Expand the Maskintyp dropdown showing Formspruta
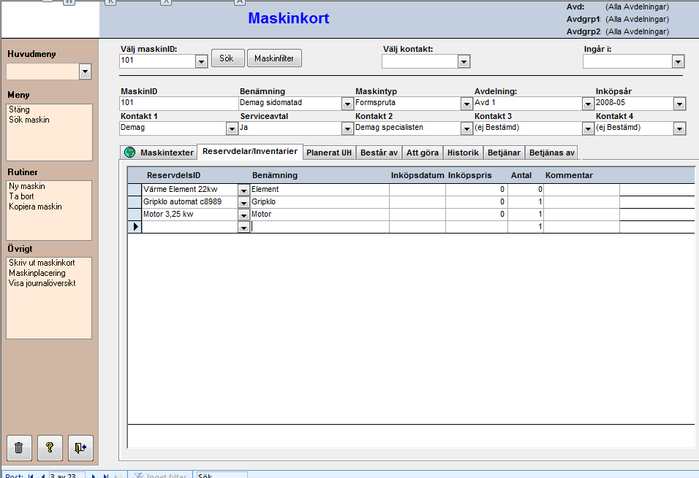The width and height of the screenshot is (699, 478). (466, 104)
